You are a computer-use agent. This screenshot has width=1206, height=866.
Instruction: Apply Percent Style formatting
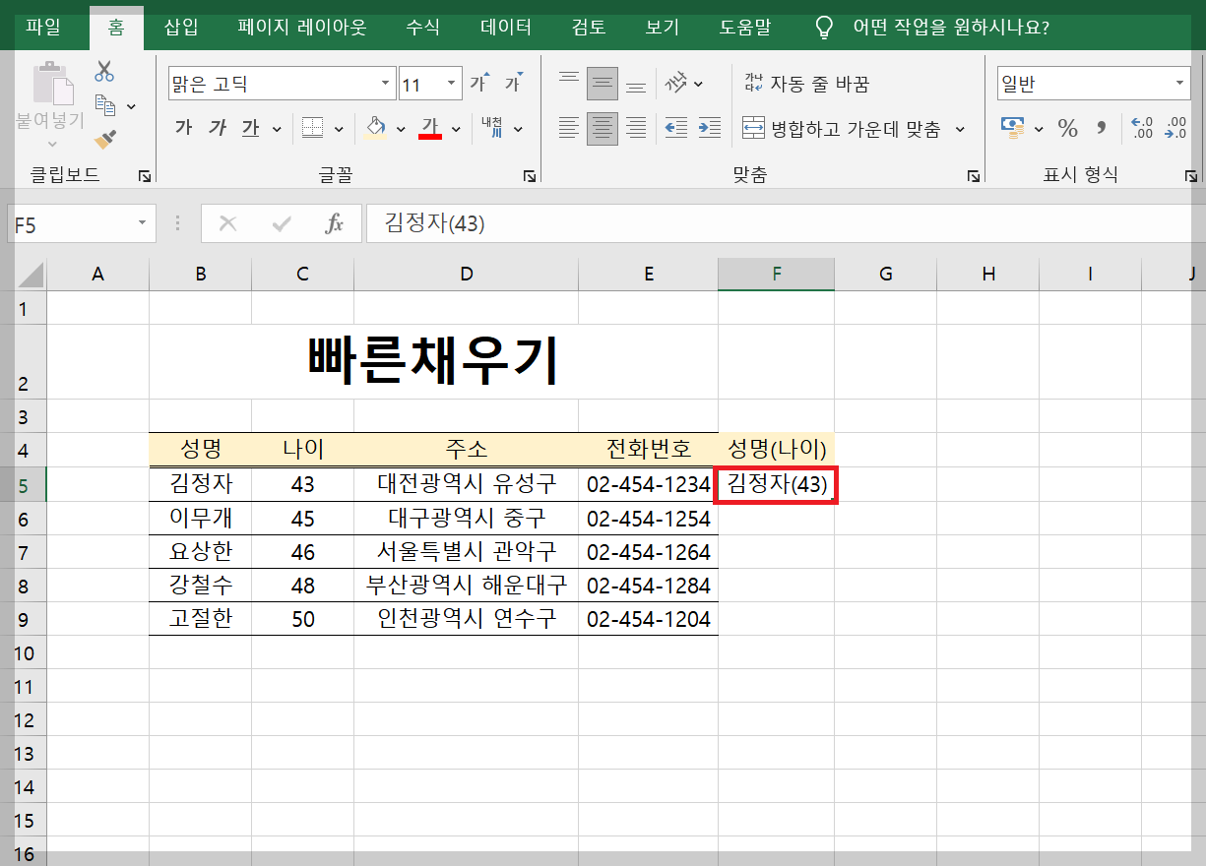1066,128
